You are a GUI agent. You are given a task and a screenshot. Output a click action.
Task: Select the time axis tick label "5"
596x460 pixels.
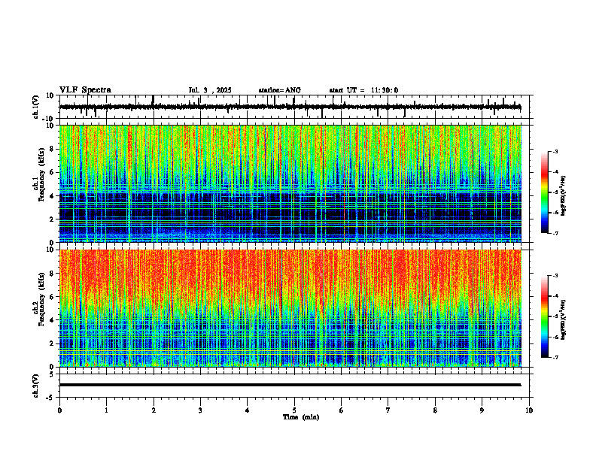click(x=294, y=410)
